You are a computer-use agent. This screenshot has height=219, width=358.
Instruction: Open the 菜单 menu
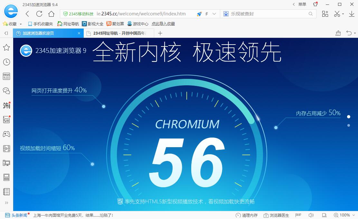[x=303, y=4]
